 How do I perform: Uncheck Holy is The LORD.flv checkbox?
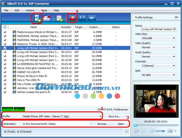[5, 80]
